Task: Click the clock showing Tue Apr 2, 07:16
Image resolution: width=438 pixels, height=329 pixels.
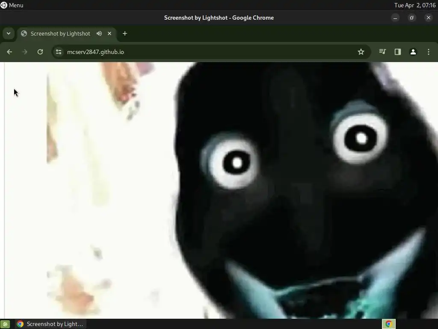Action: pos(415,5)
